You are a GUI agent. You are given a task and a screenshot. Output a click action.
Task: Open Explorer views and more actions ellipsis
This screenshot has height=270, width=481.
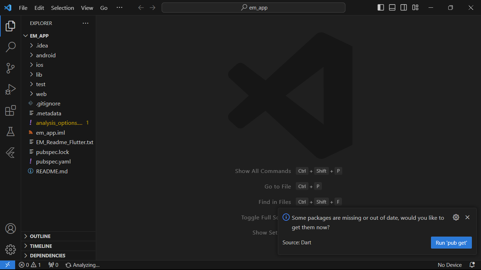click(86, 23)
